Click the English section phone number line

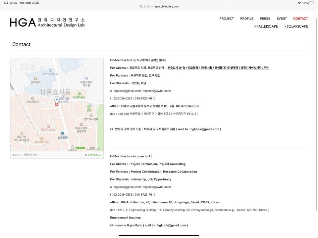click(x=132, y=195)
